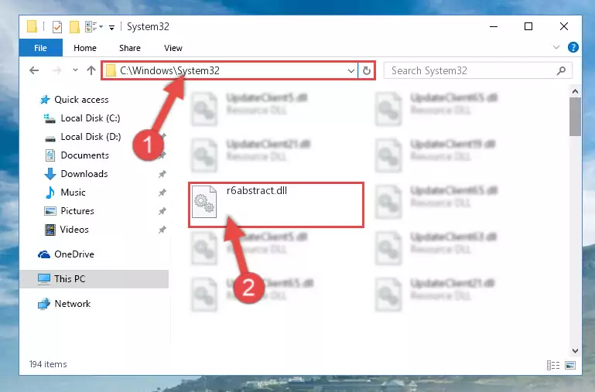The image size is (595, 392).
Task: Switch to Large icons view in status bar
Action: [570, 365]
